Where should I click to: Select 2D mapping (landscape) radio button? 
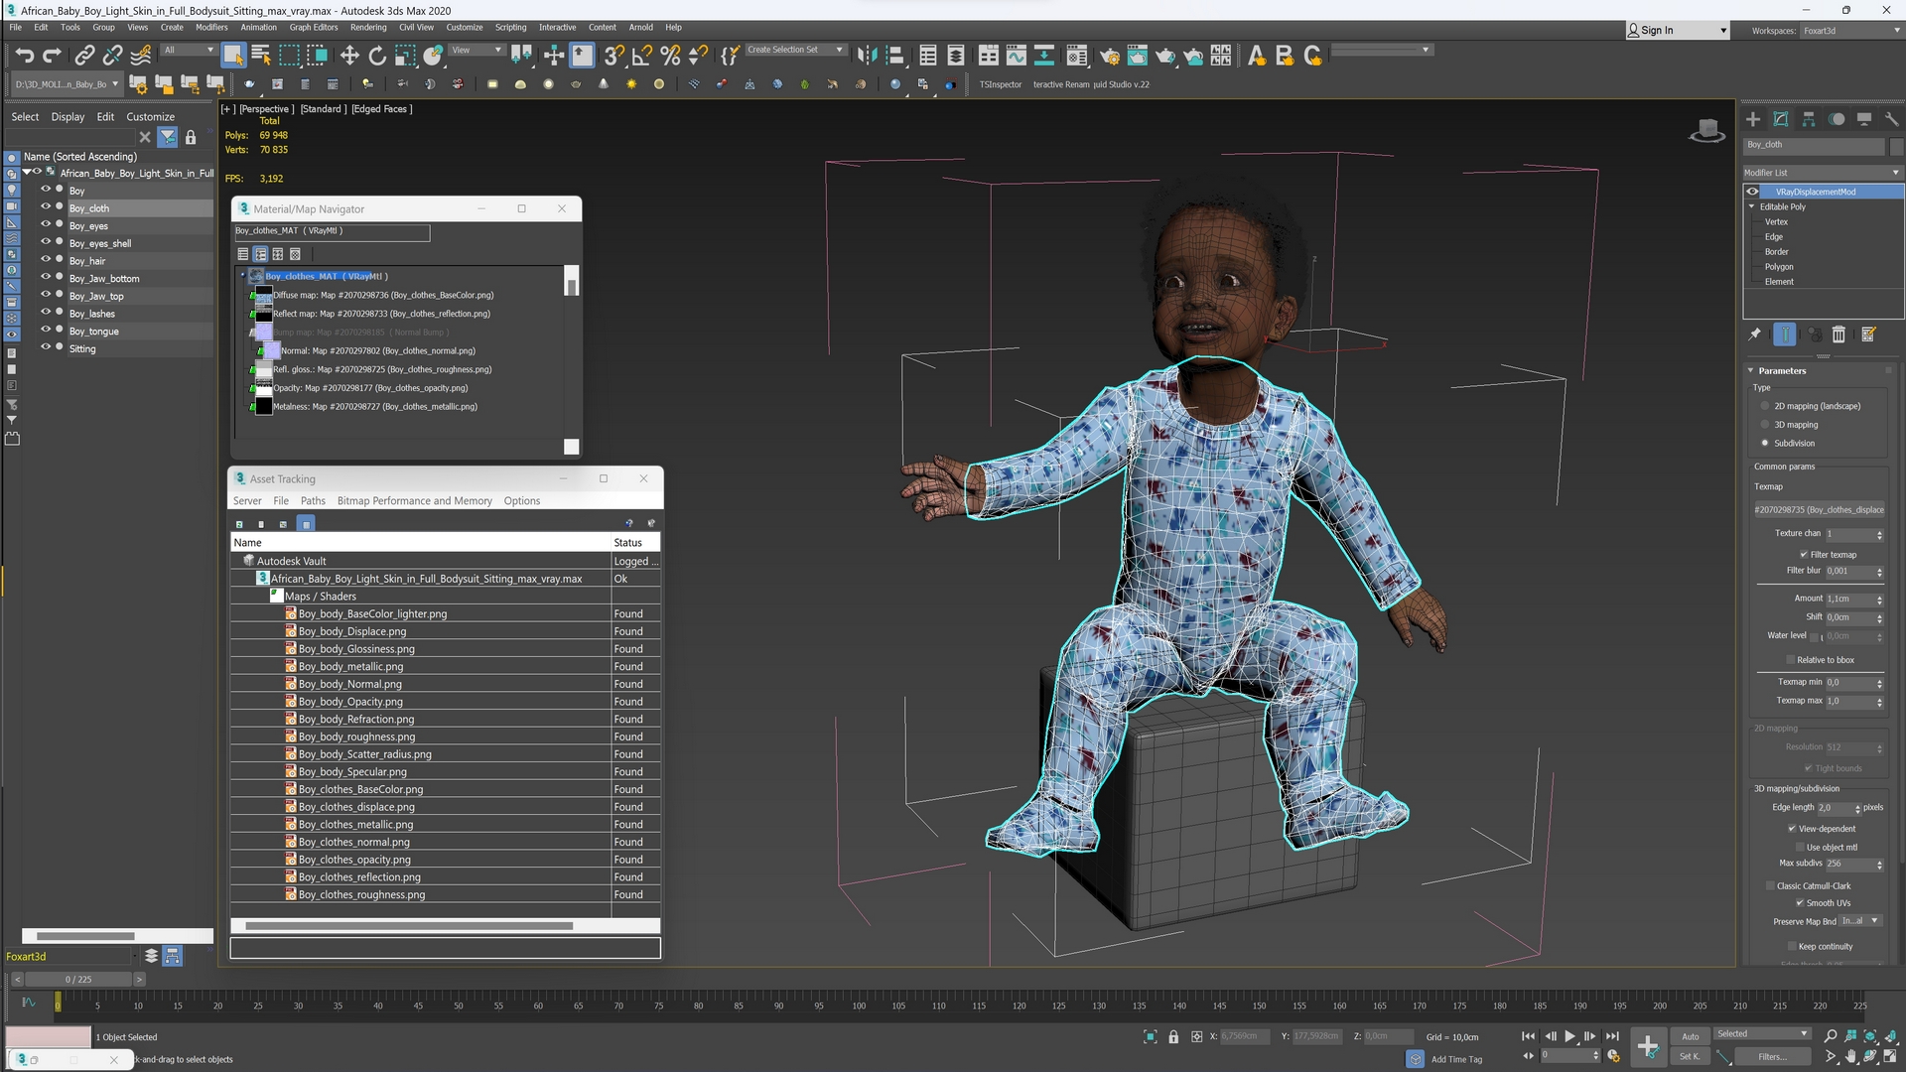tap(1765, 406)
